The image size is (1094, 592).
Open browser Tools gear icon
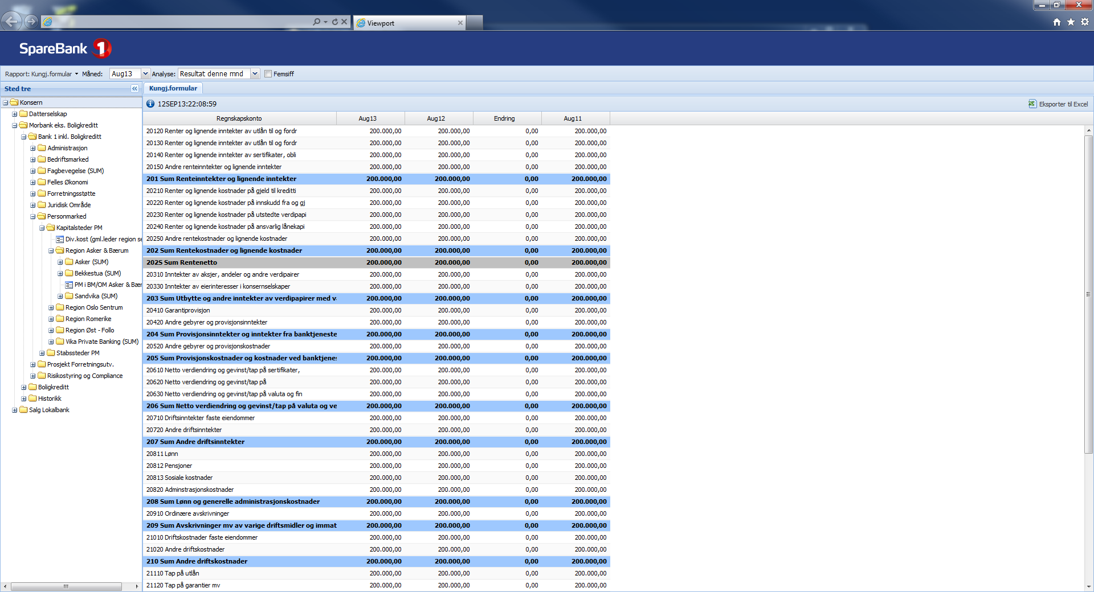click(1085, 22)
